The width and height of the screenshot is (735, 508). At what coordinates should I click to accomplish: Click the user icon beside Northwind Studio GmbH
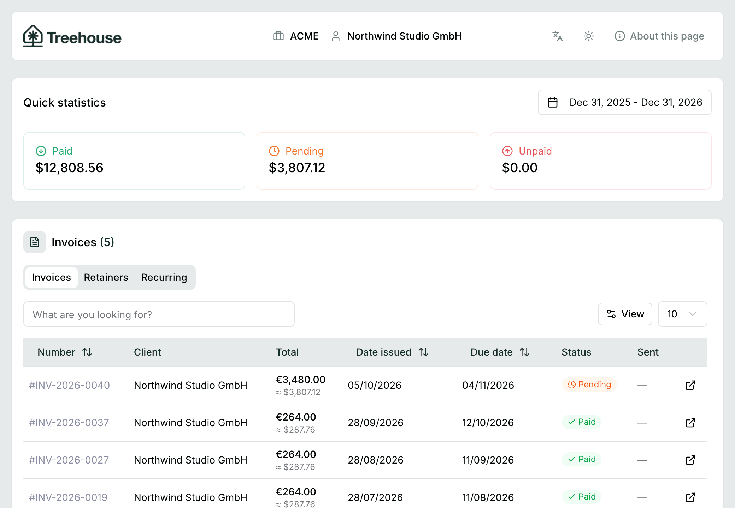(x=336, y=36)
